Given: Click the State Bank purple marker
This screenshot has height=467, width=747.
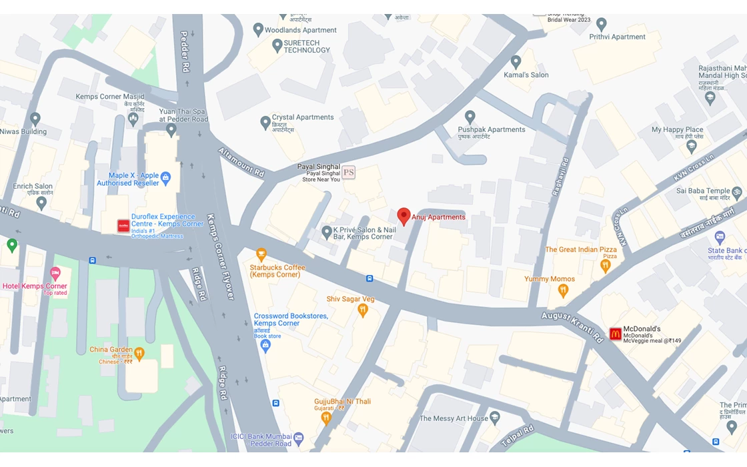Looking at the screenshot, I should [720, 237].
